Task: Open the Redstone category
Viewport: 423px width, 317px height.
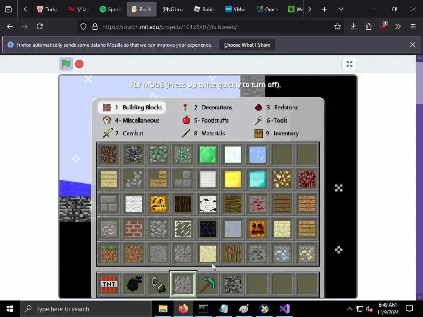Action: point(277,107)
